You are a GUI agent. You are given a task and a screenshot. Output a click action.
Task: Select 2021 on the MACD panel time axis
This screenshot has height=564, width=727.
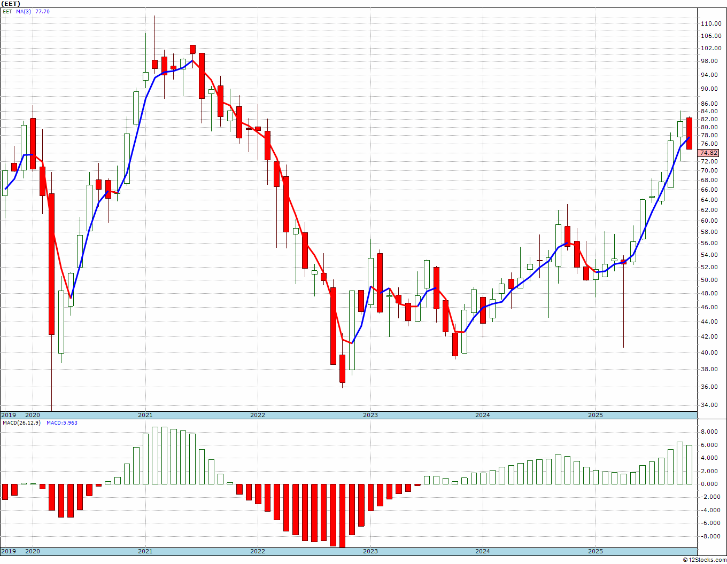tap(145, 551)
